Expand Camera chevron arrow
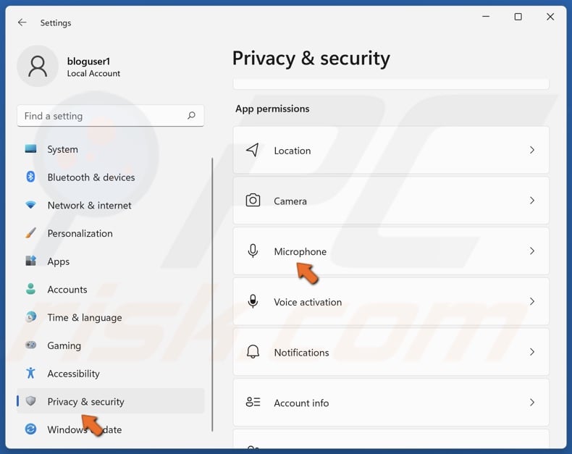This screenshot has height=454, width=572. [x=532, y=201]
